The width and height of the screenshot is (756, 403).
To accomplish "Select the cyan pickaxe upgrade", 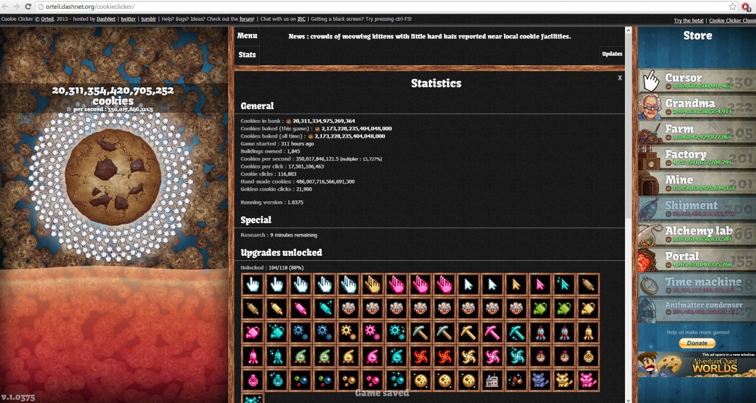I will 516,332.
